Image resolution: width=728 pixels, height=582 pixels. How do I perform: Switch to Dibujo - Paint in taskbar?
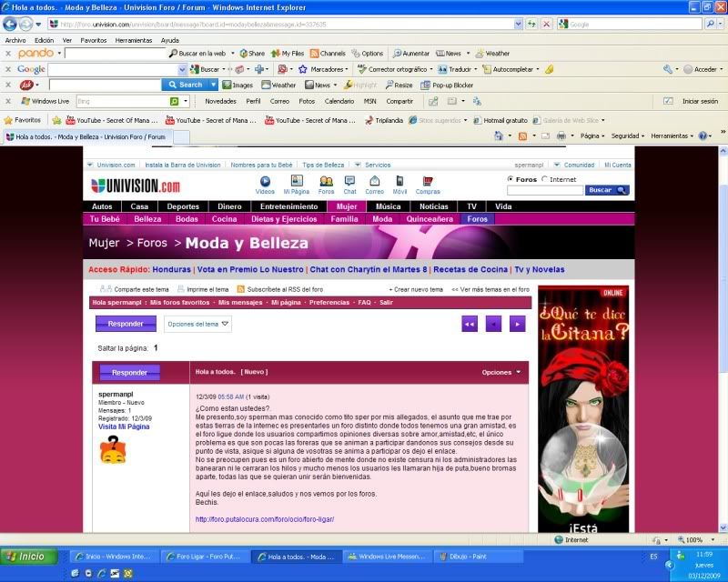(x=478, y=556)
